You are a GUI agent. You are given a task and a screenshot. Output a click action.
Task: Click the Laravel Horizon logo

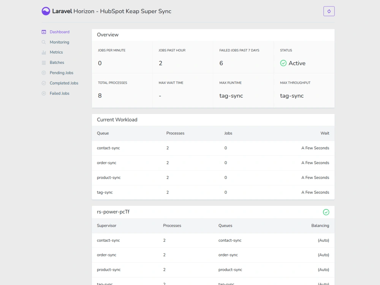[46, 11]
